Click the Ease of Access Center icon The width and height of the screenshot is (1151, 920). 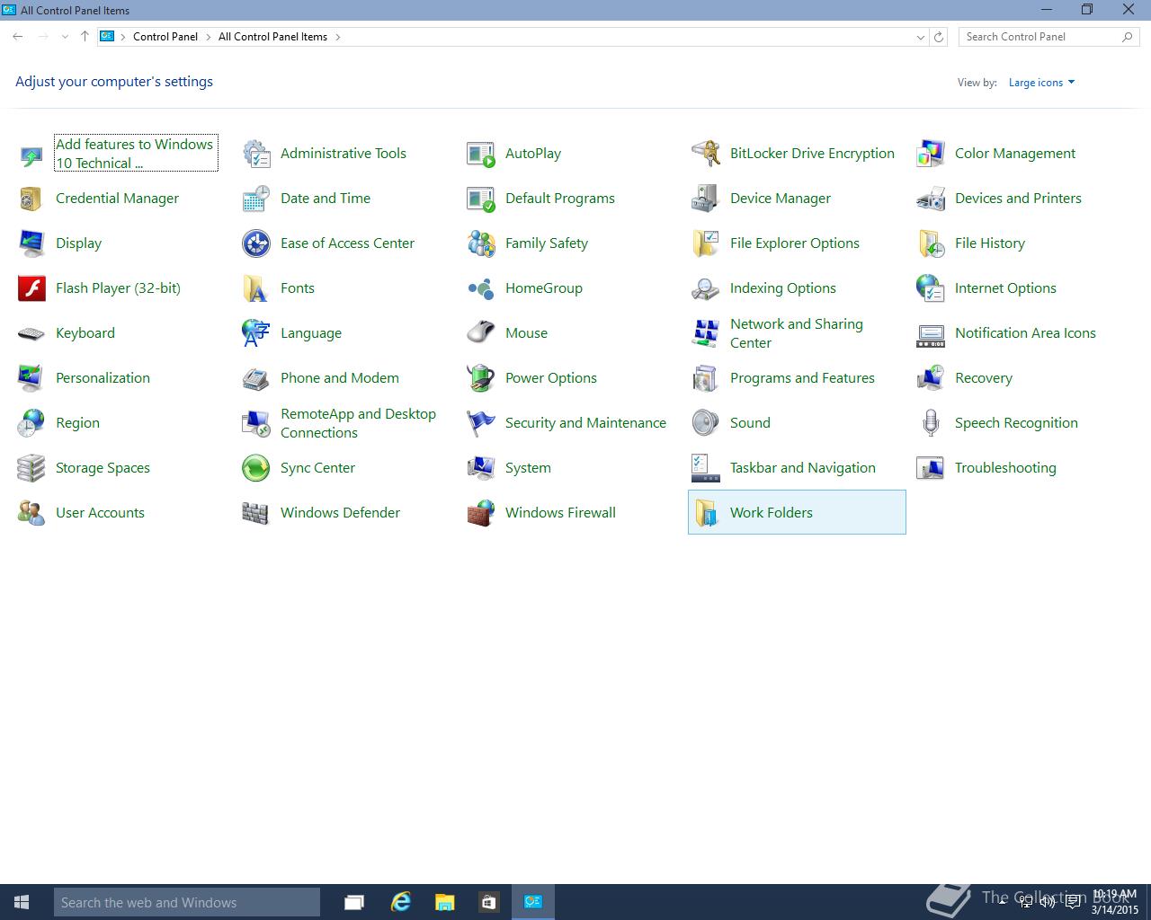[x=256, y=243]
